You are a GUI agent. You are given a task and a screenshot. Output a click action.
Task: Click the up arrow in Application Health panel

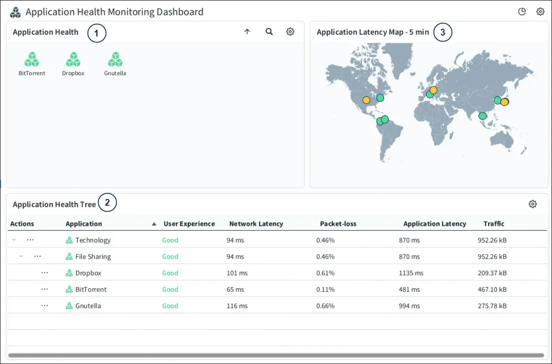tap(248, 32)
